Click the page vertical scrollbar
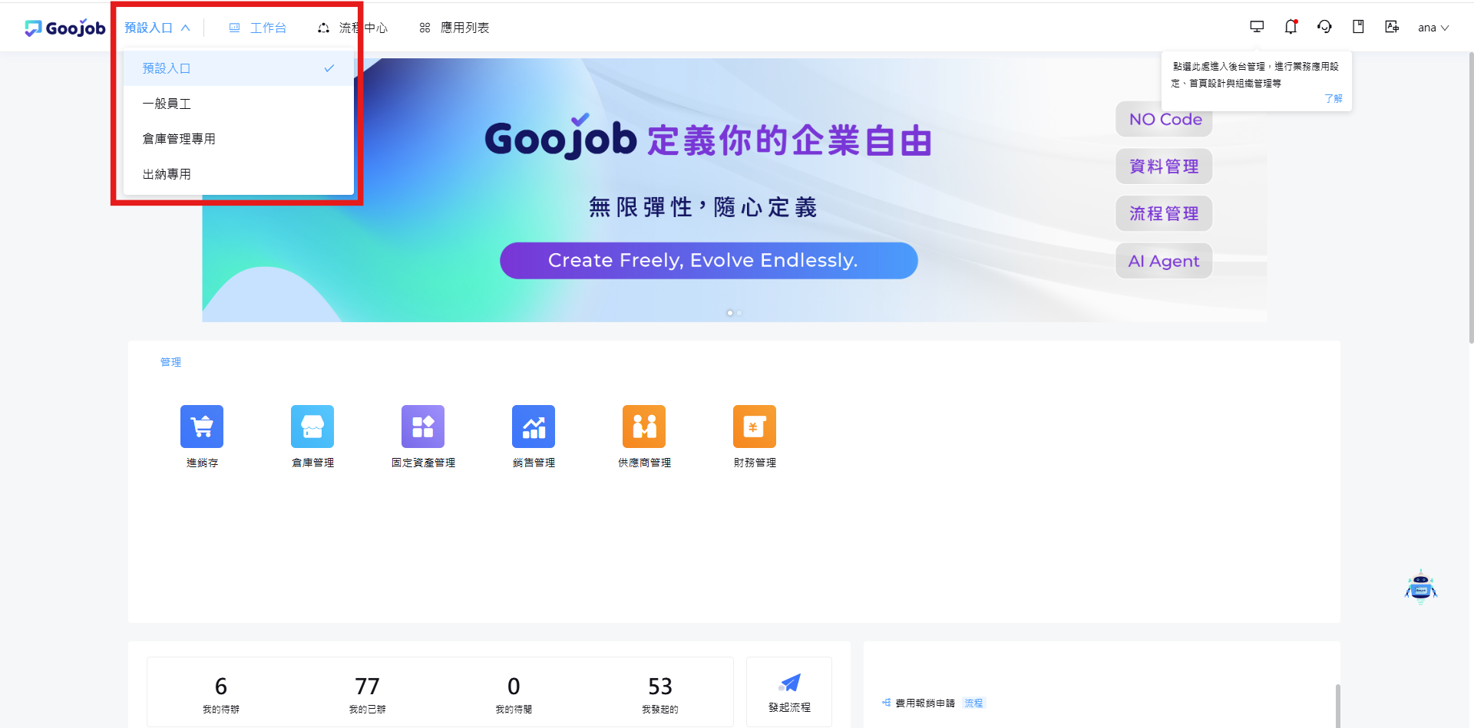The image size is (1474, 728). [x=1470, y=197]
